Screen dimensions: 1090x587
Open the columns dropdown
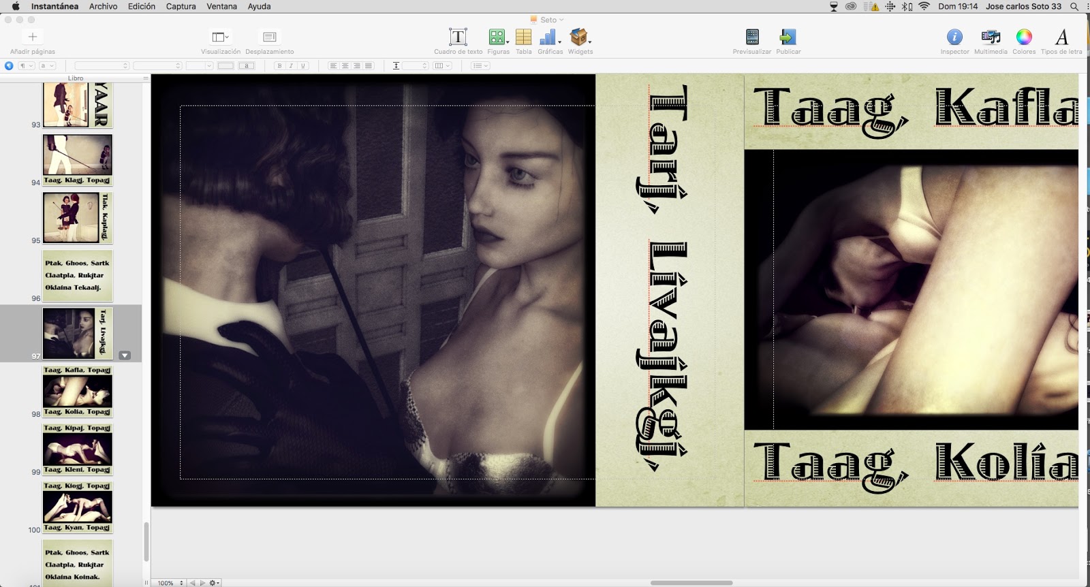tap(443, 66)
